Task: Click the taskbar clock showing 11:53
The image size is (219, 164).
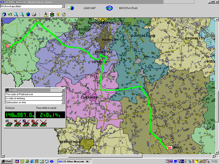Action: pos(214,161)
